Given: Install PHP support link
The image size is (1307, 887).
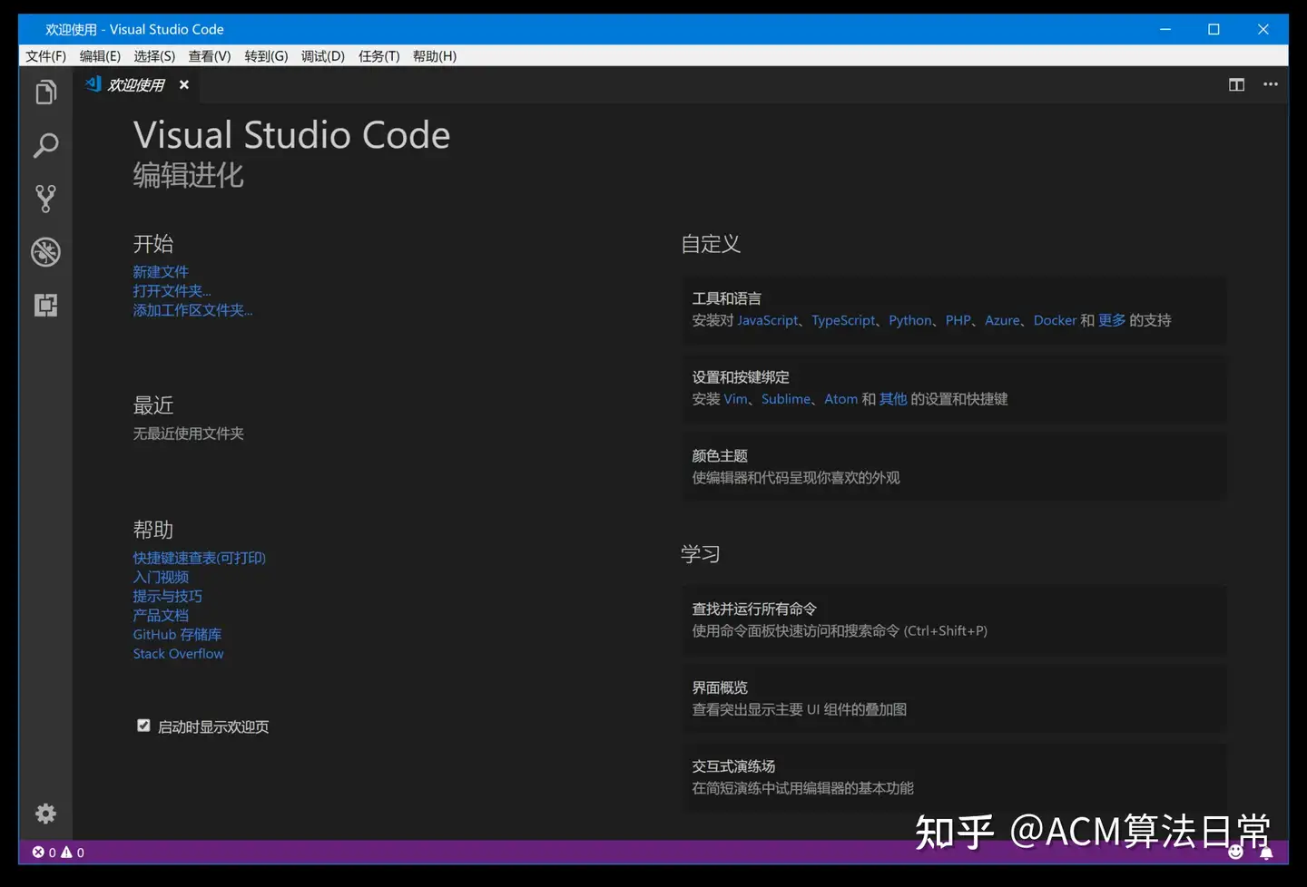Looking at the screenshot, I should click(958, 320).
